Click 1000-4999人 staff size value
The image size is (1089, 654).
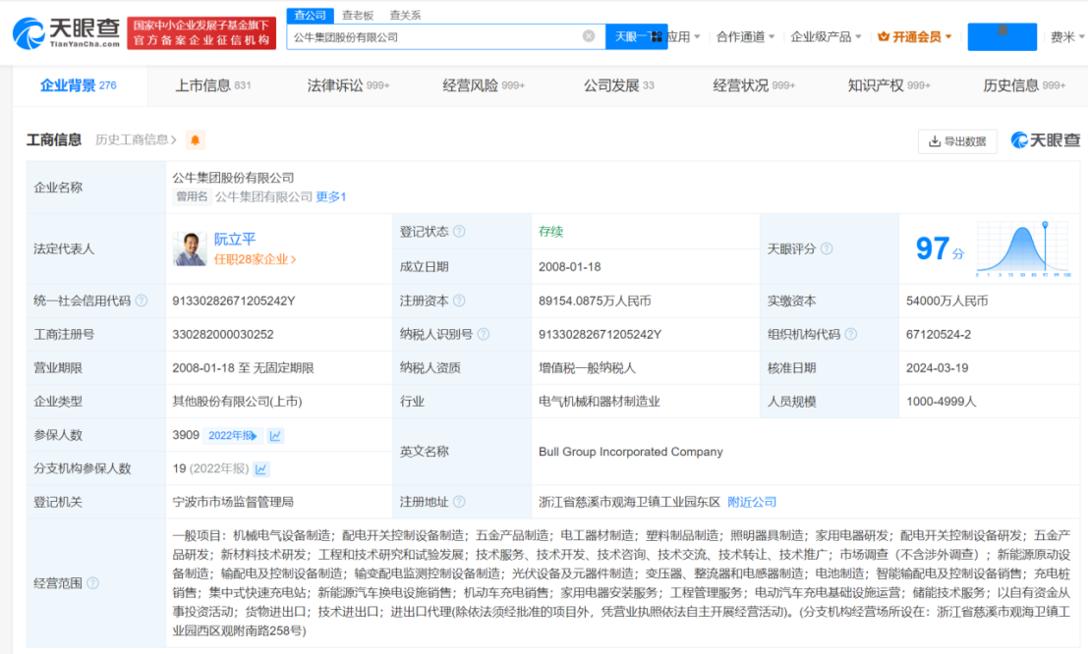[x=941, y=401]
